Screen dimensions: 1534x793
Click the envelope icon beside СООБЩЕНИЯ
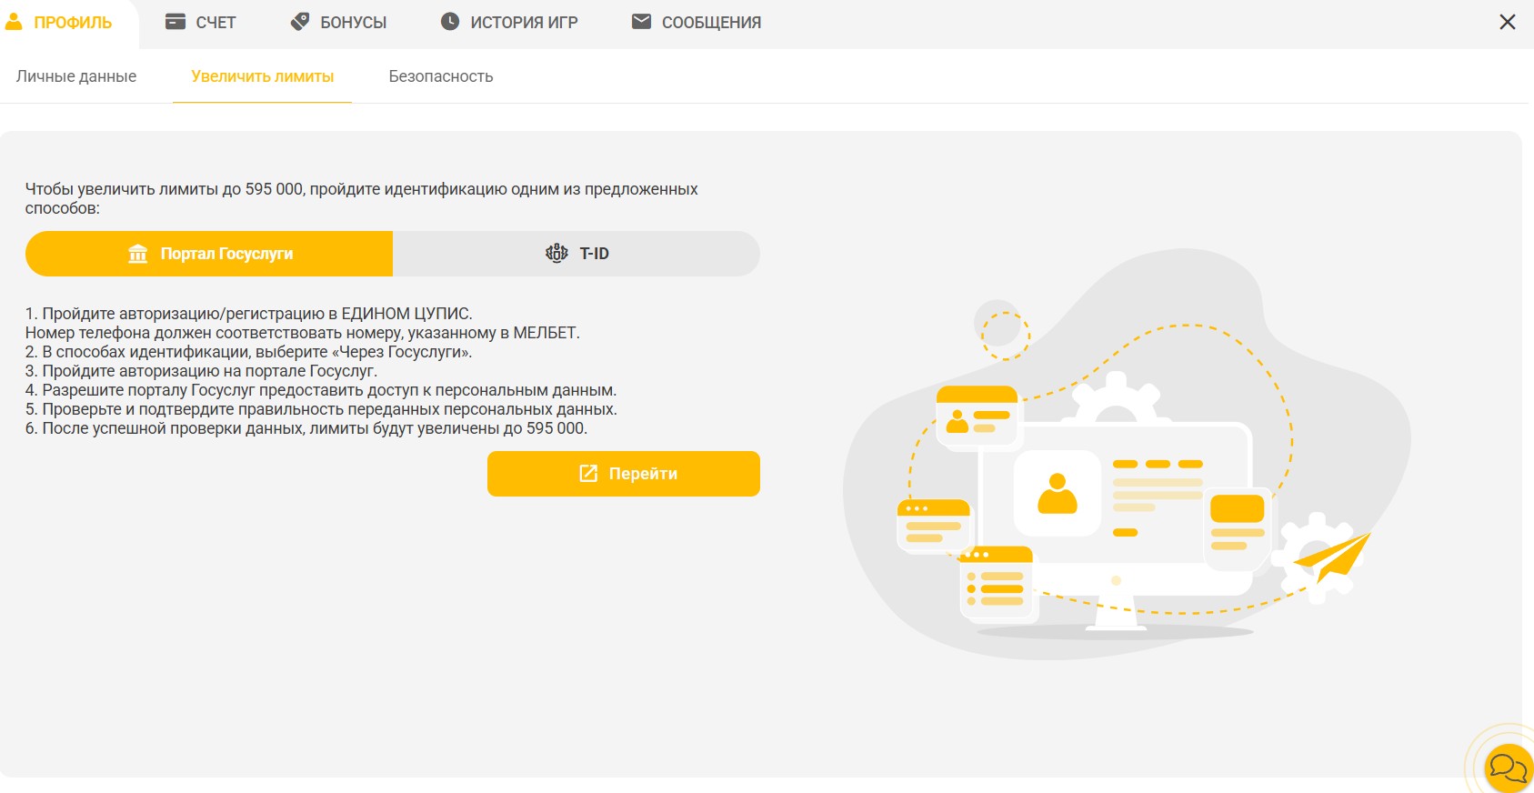coord(641,22)
